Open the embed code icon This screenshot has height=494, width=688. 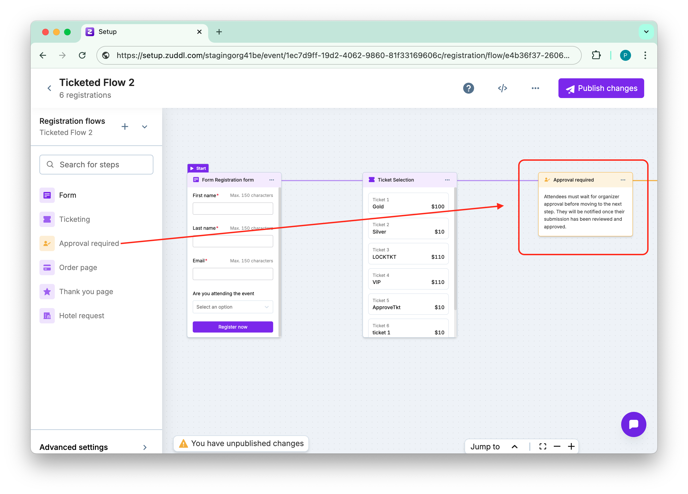(502, 88)
